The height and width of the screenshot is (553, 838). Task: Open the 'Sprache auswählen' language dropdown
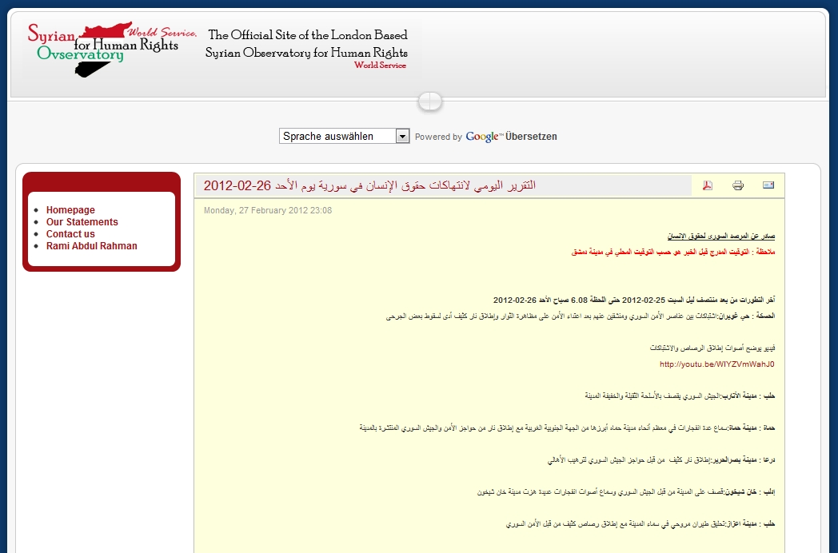point(345,137)
